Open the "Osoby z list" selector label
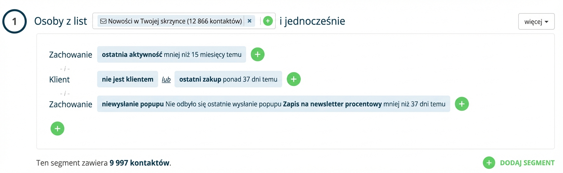Viewport: 563px width, 173px height. pyautogui.click(x=60, y=21)
